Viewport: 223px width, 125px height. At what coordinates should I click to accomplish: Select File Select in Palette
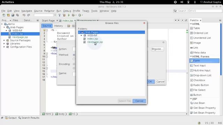click(199, 90)
